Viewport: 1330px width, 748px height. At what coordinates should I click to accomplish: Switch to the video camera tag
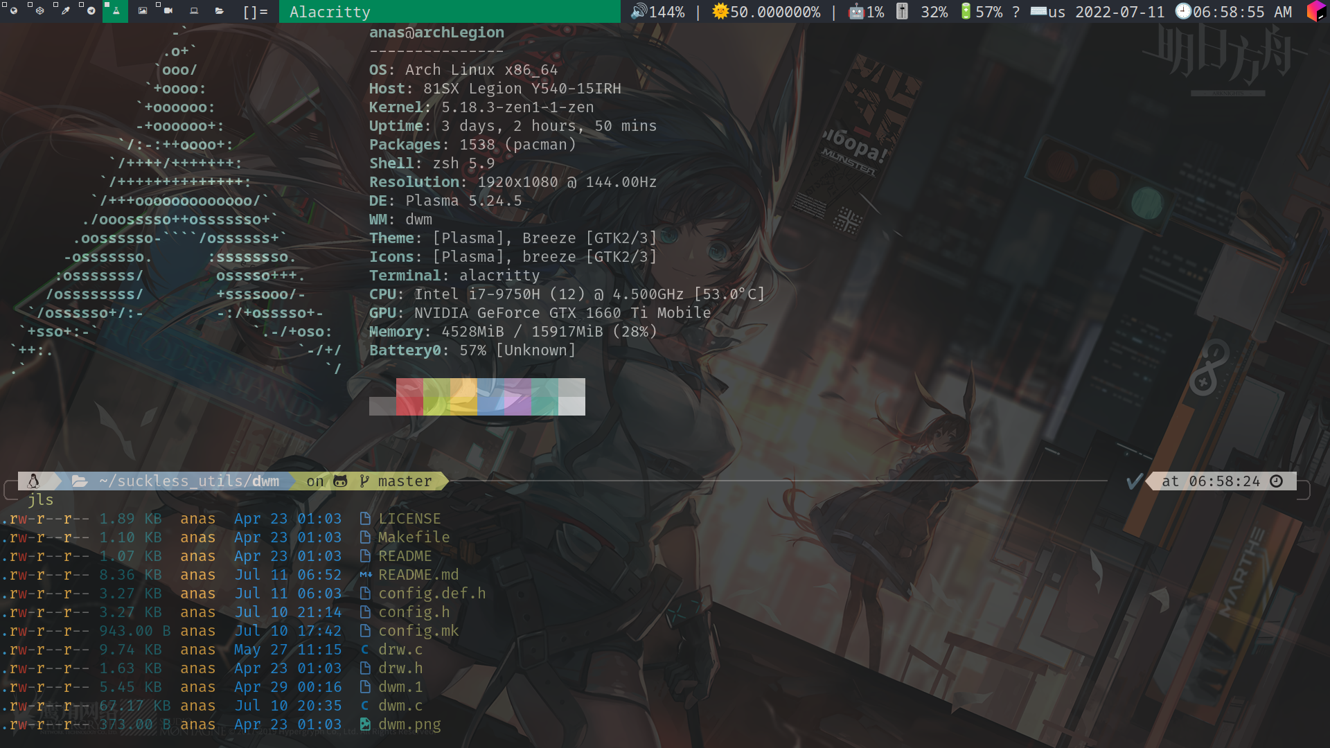click(168, 11)
